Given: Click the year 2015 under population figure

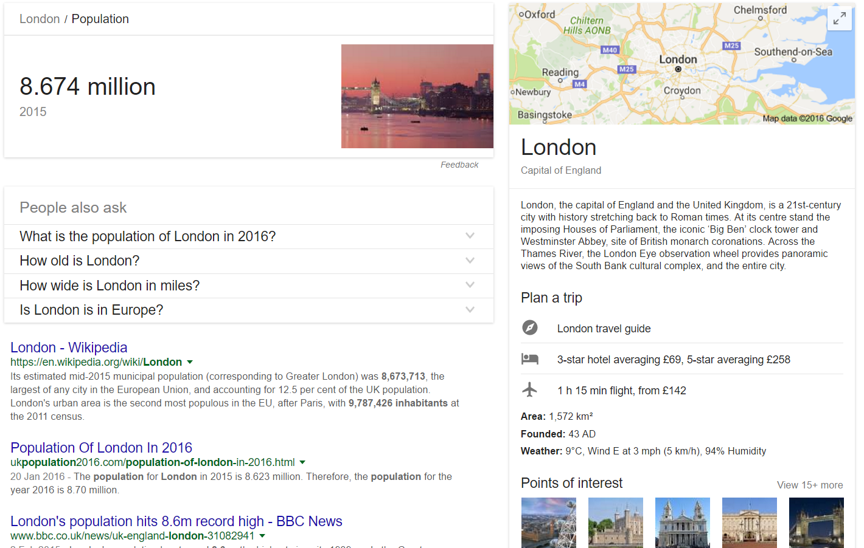Looking at the screenshot, I should pos(33,112).
